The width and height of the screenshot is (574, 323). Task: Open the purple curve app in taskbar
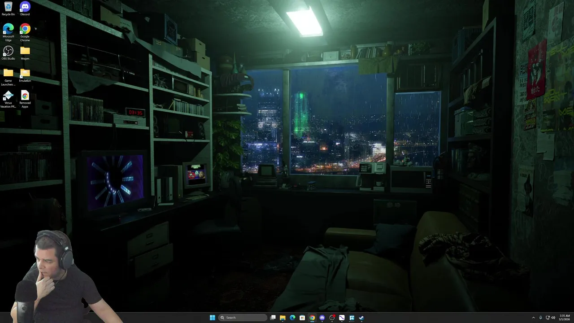pyautogui.click(x=342, y=318)
